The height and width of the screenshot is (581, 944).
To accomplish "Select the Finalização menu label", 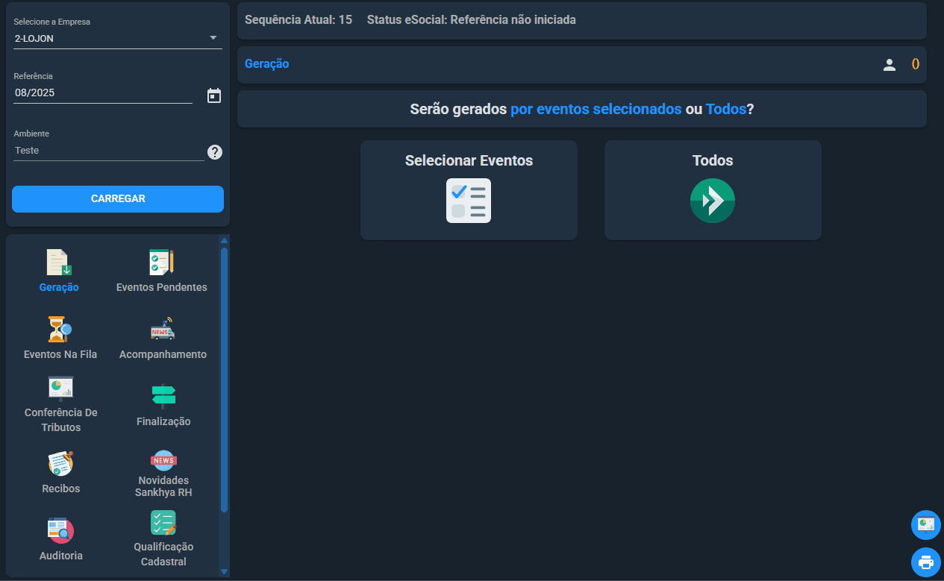I will 163,421.
